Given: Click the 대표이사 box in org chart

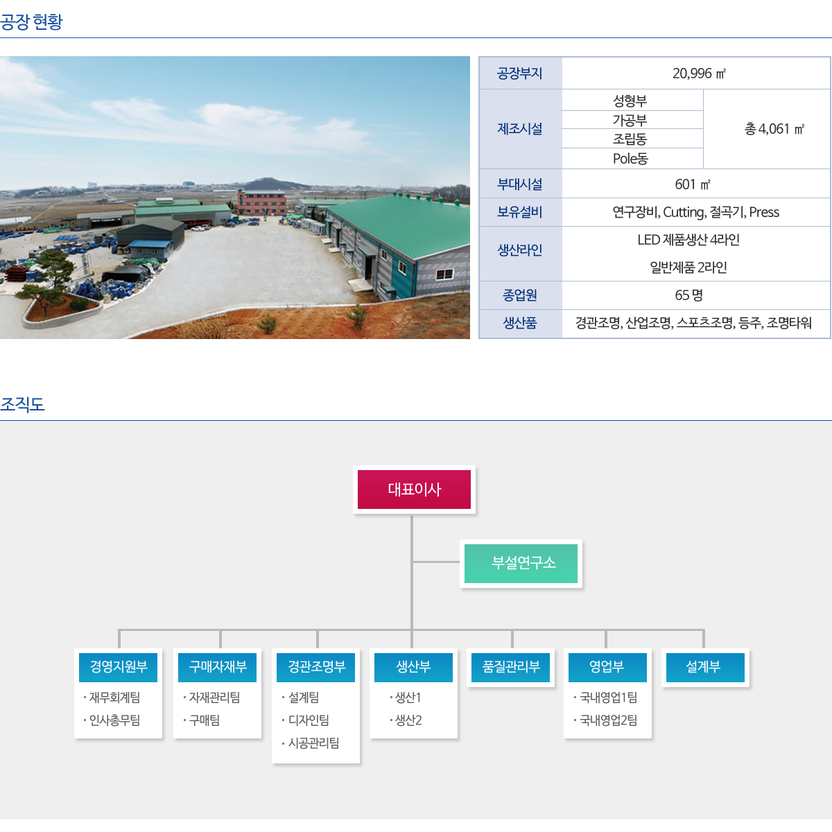Looking at the screenshot, I should click(x=414, y=489).
